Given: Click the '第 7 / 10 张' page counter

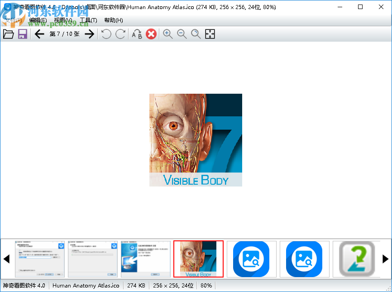Looking at the screenshot, I should 64,34.
